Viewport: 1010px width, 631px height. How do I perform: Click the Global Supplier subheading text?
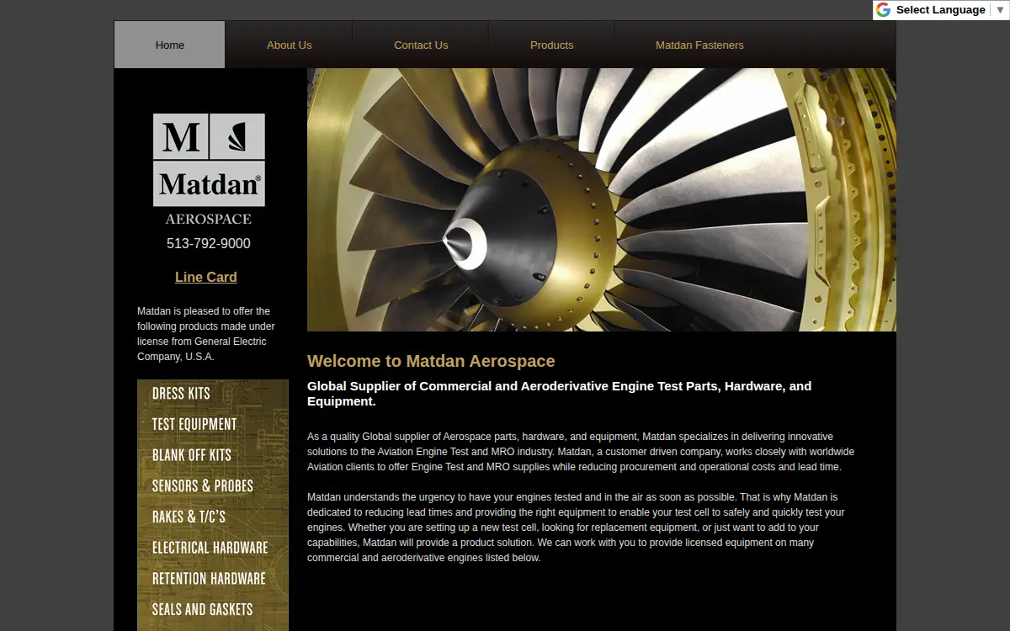559,394
